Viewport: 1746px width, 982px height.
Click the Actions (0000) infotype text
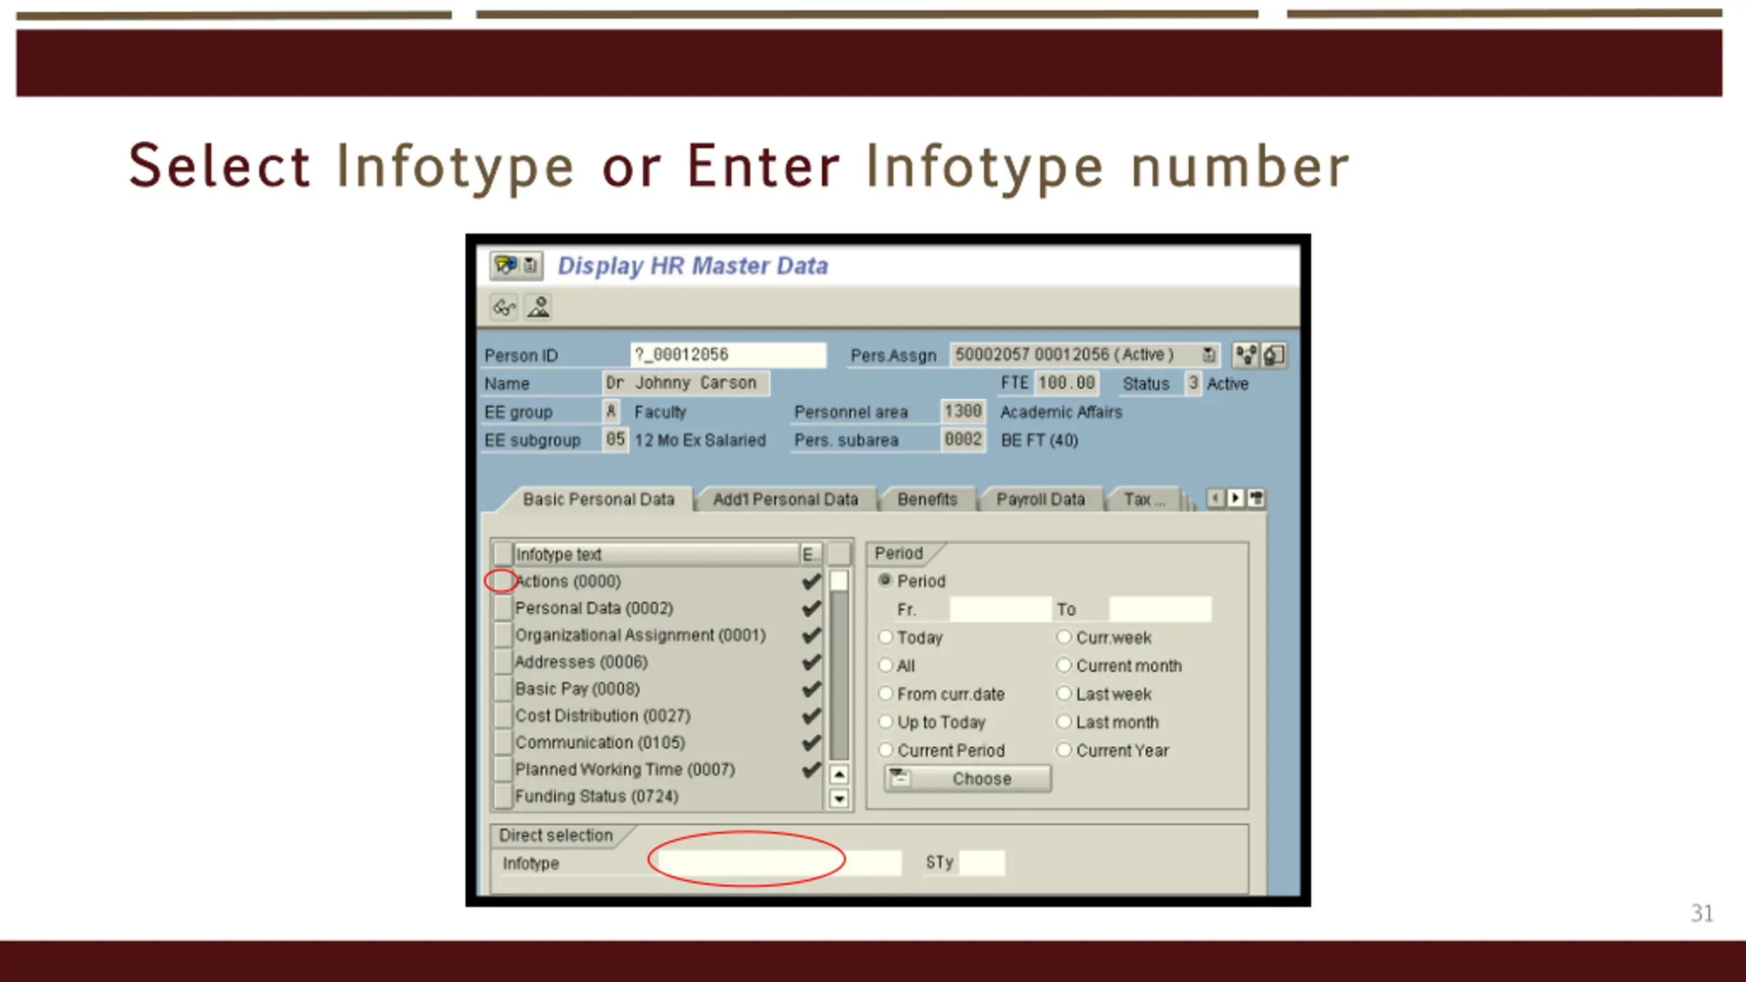(568, 581)
